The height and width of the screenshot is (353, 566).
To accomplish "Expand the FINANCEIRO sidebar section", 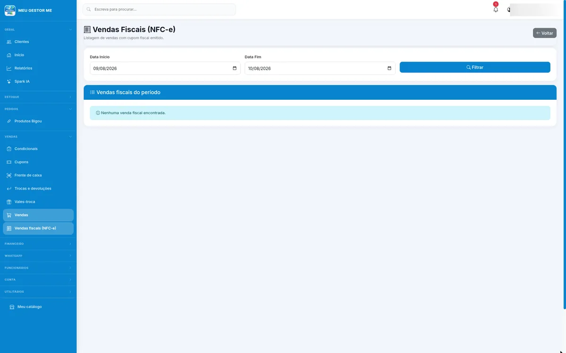I will tap(38, 244).
